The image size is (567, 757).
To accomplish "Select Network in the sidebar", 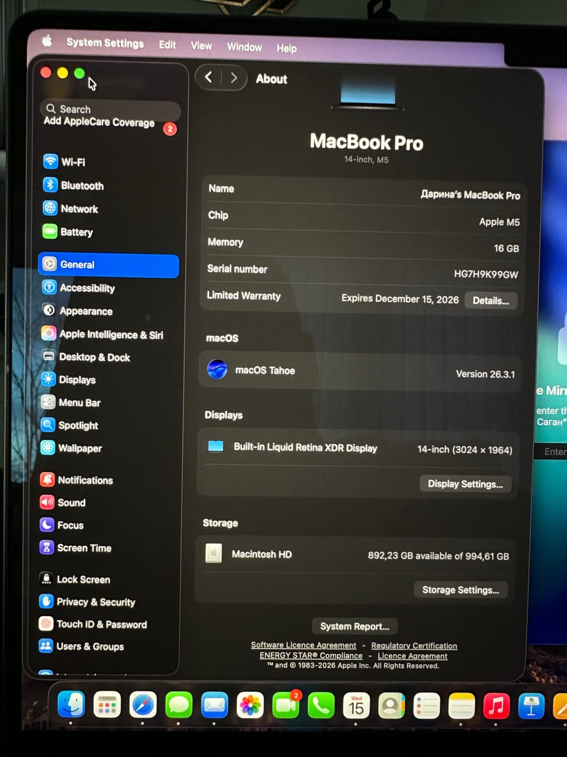I will (x=71, y=209).
